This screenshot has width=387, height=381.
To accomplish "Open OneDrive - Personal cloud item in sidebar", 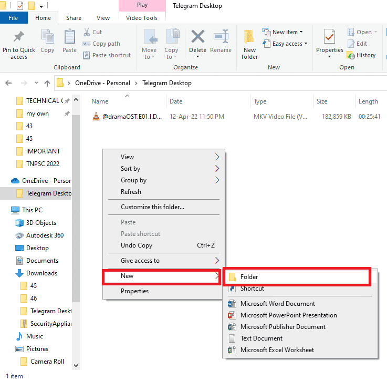I will pos(41,181).
